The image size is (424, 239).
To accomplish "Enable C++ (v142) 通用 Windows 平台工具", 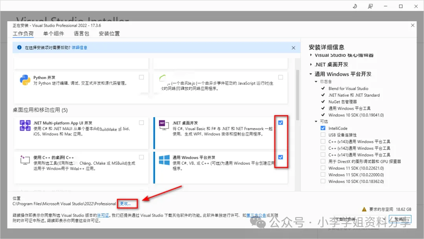I will tap(323, 148).
